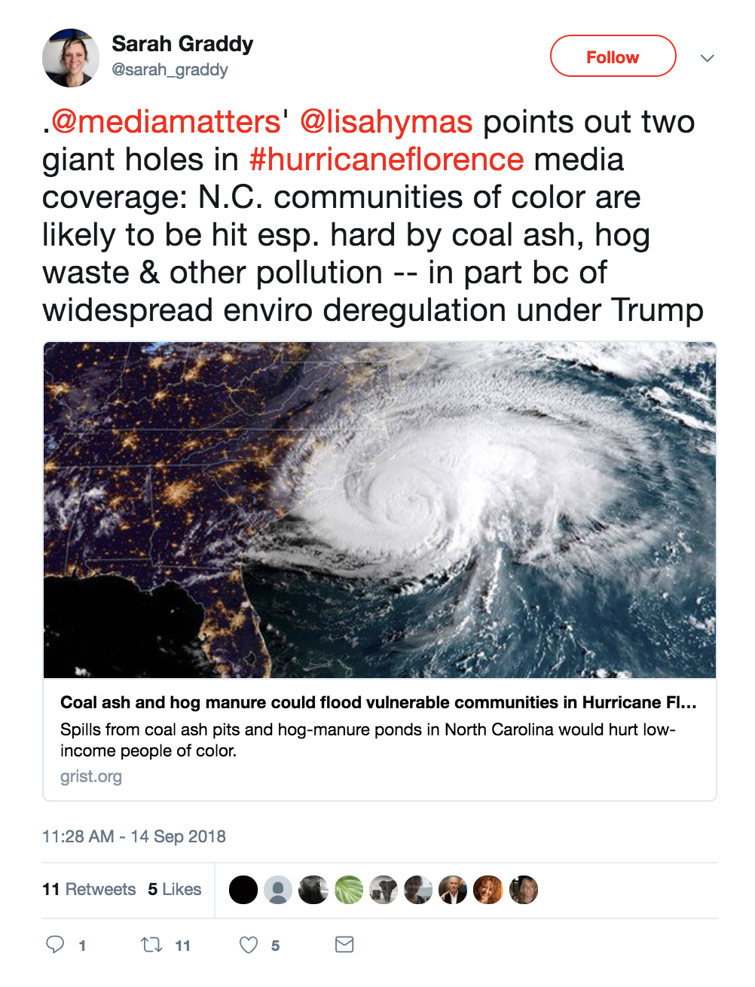Click the hurricane satellite image thumbnail
The image size is (755, 987).
tap(380, 510)
